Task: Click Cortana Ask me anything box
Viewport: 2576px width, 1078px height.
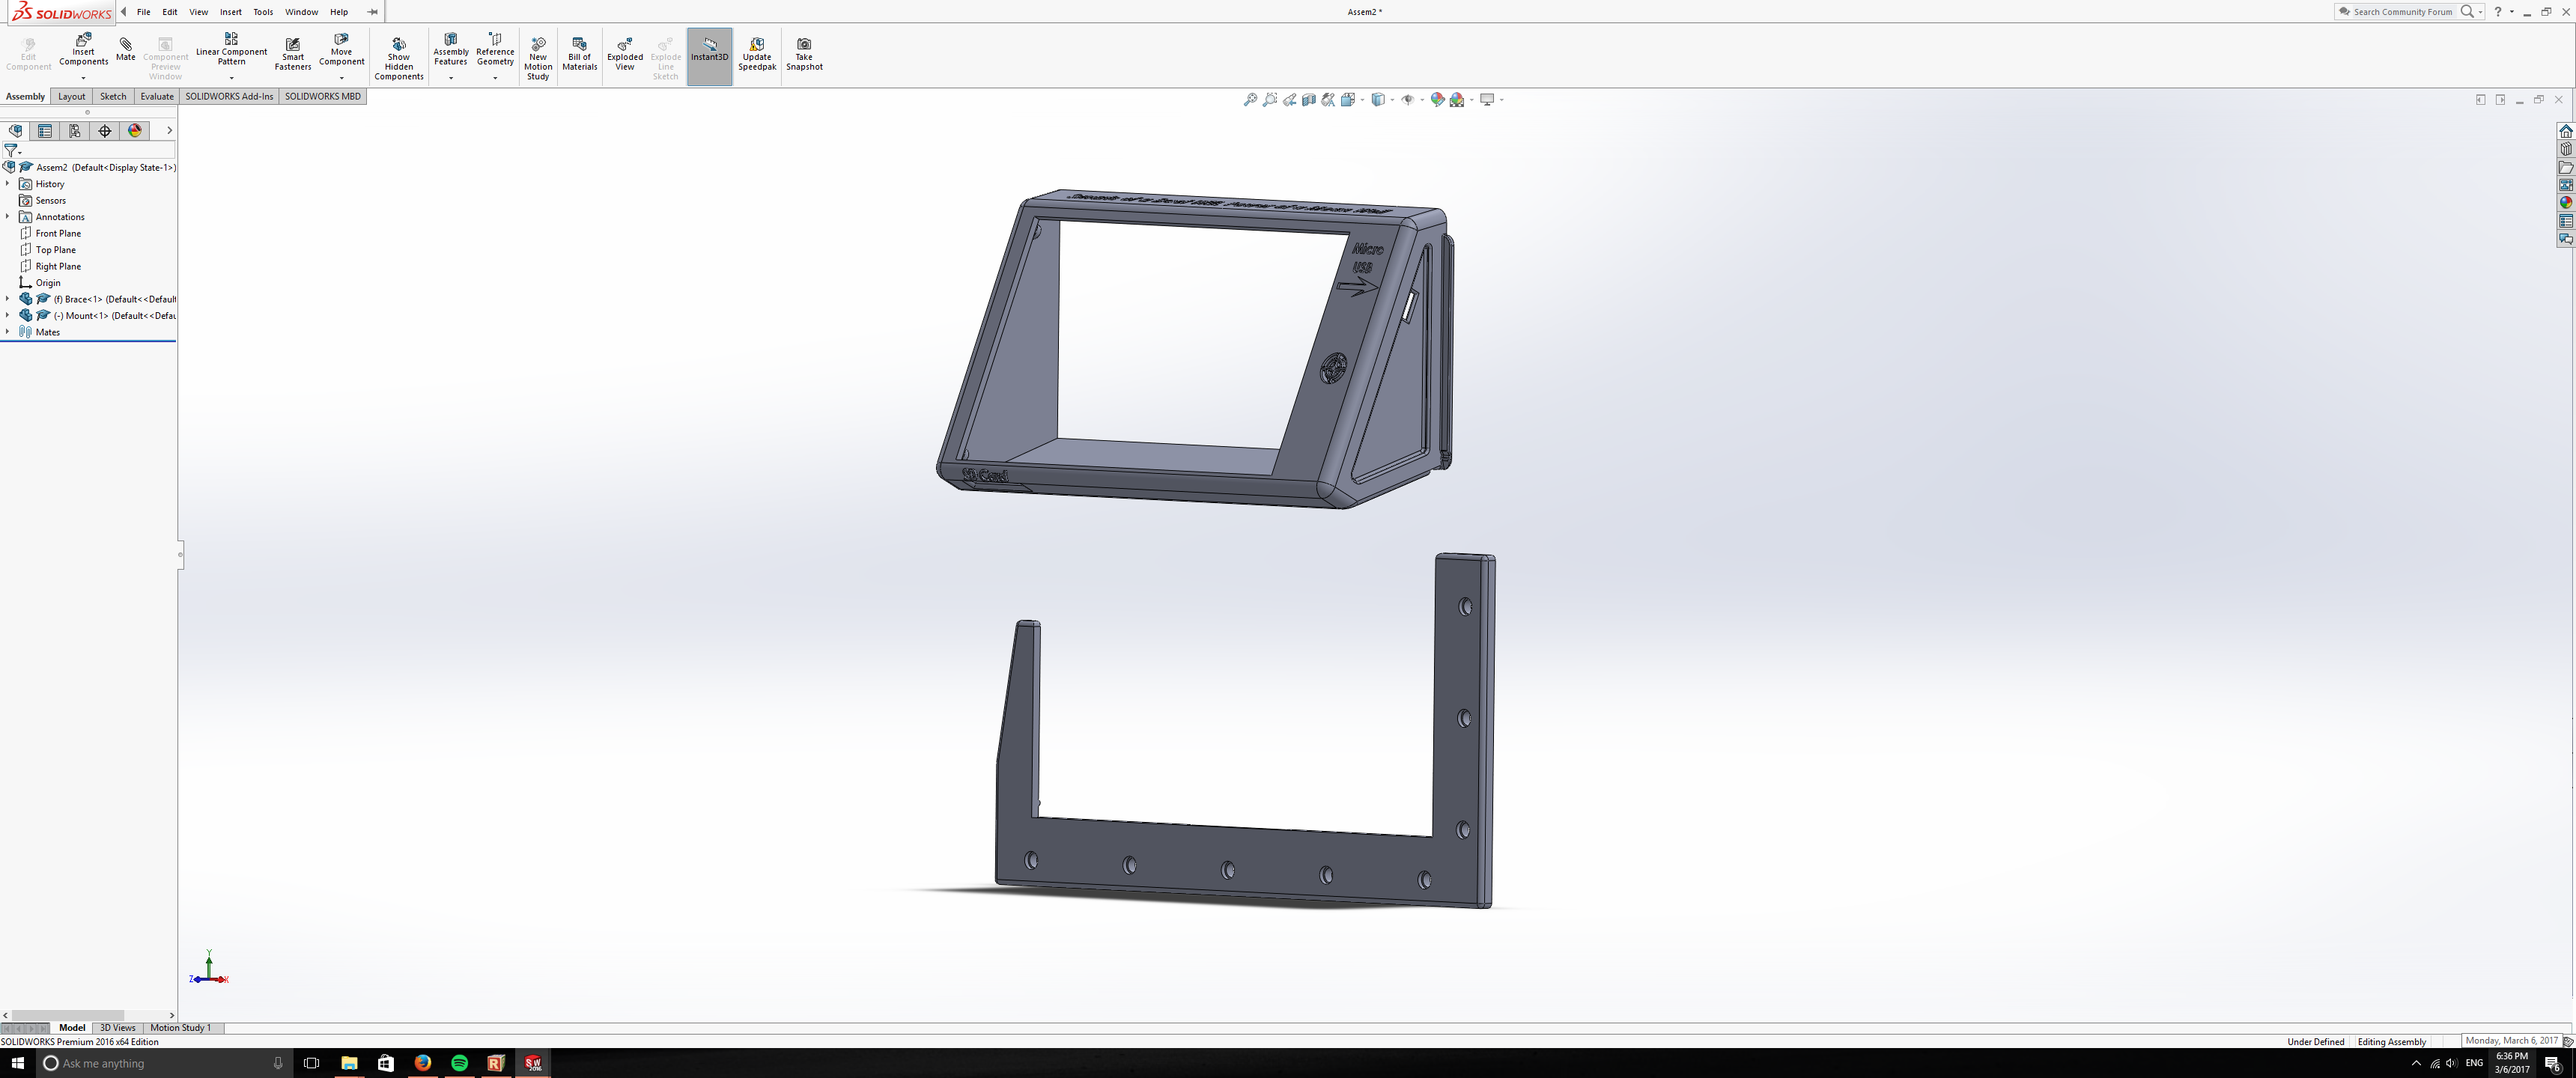Action: pos(165,1063)
